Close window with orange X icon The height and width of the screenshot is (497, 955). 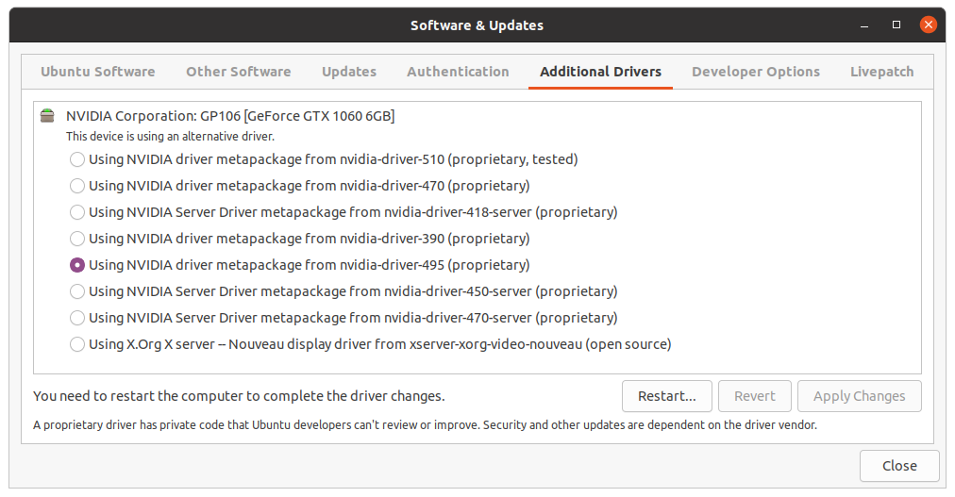coord(929,25)
